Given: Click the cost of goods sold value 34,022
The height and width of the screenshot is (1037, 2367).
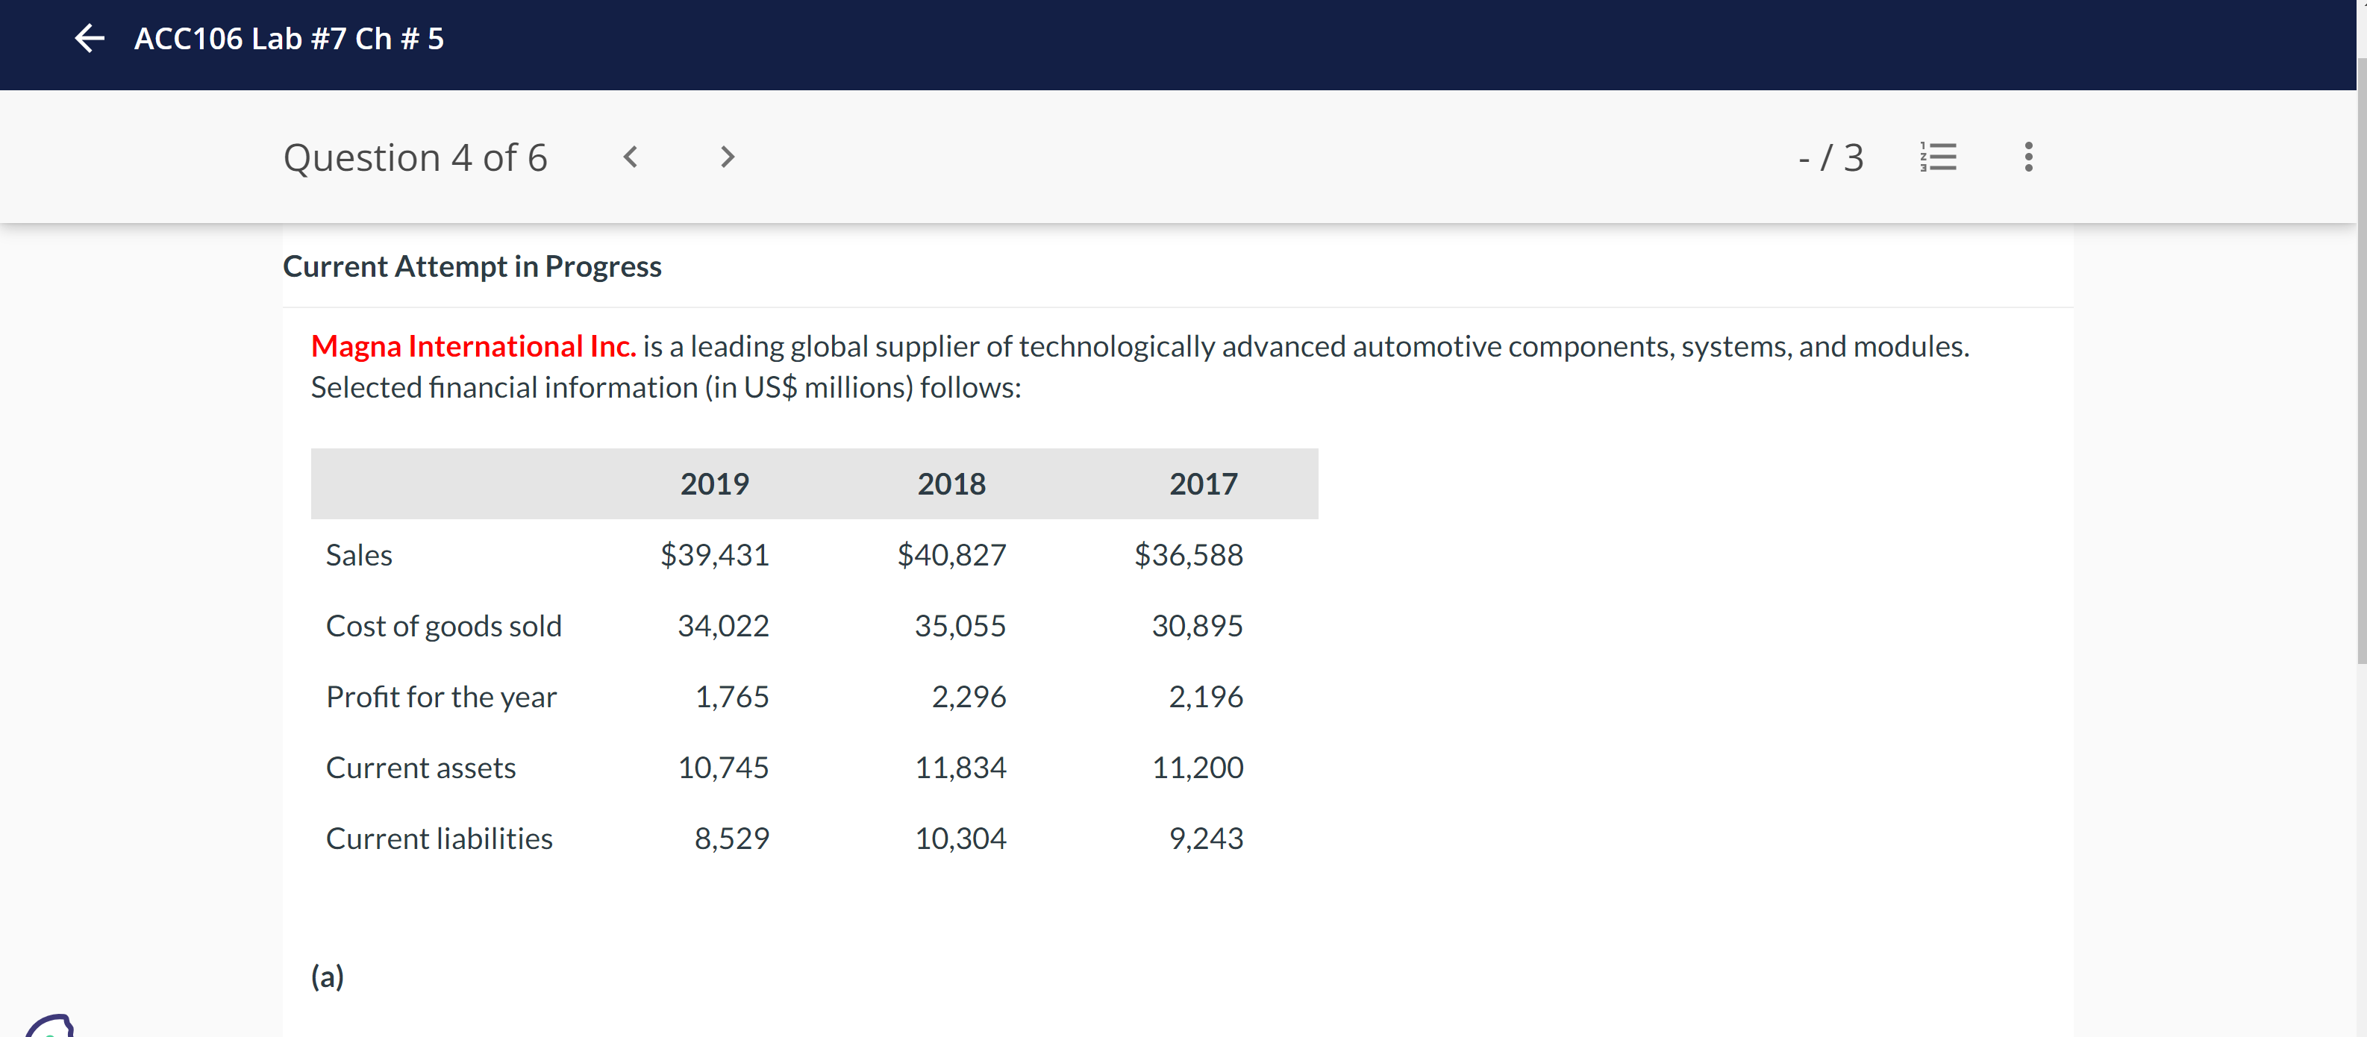Looking at the screenshot, I should click(x=723, y=627).
